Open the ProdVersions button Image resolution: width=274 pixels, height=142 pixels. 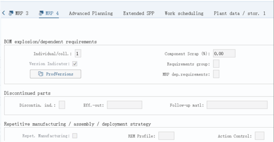56,74
